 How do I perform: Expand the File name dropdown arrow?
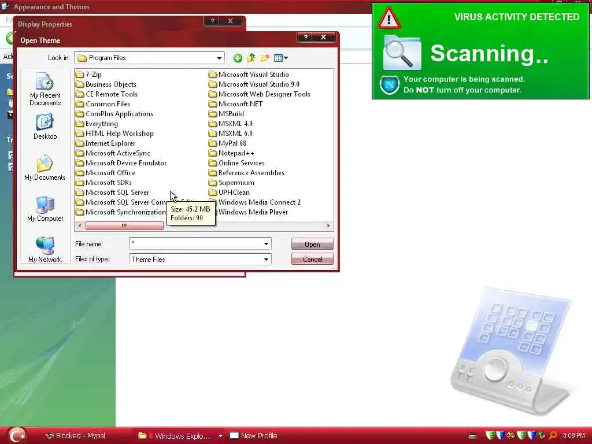coord(266,244)
